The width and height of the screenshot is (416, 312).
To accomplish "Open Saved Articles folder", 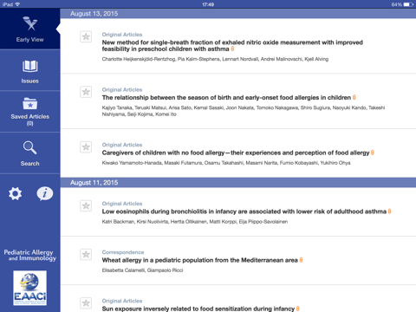I will pyautogui.click(x=29, y=112).
